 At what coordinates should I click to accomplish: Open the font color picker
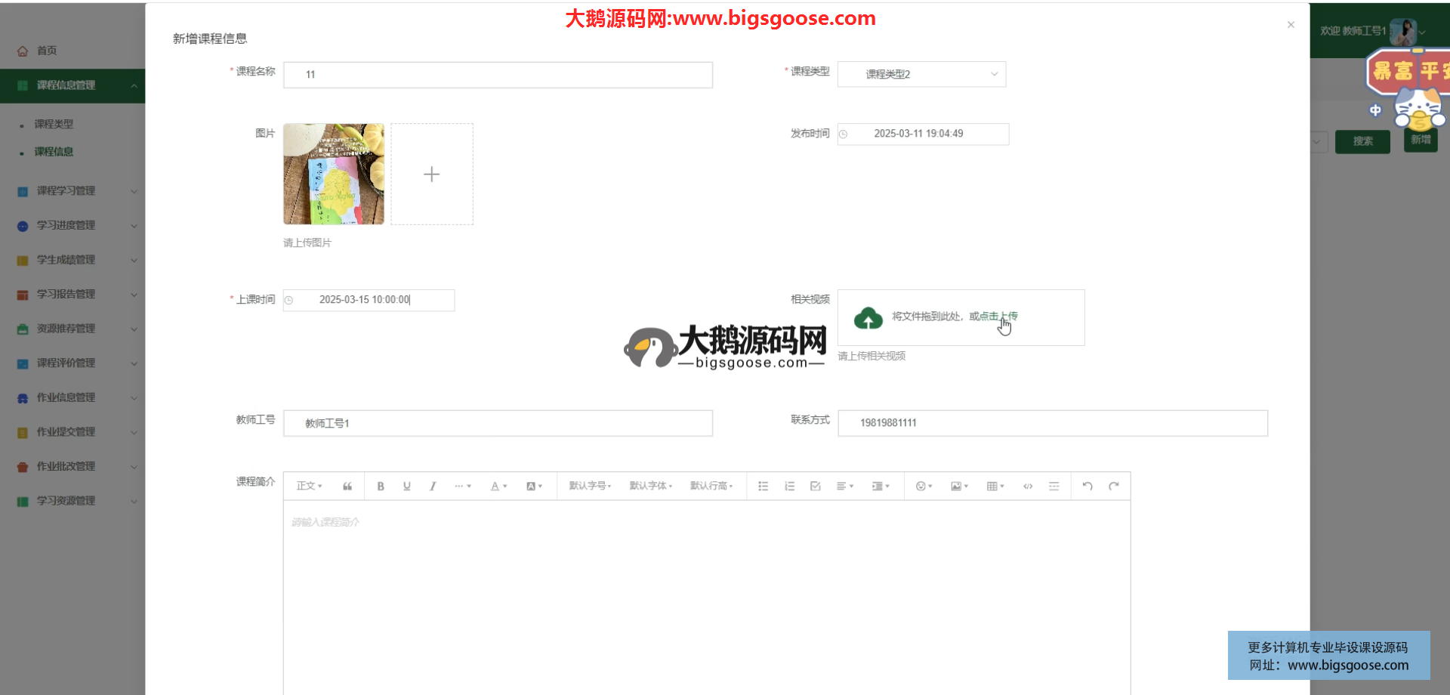[x=498, y=486]
